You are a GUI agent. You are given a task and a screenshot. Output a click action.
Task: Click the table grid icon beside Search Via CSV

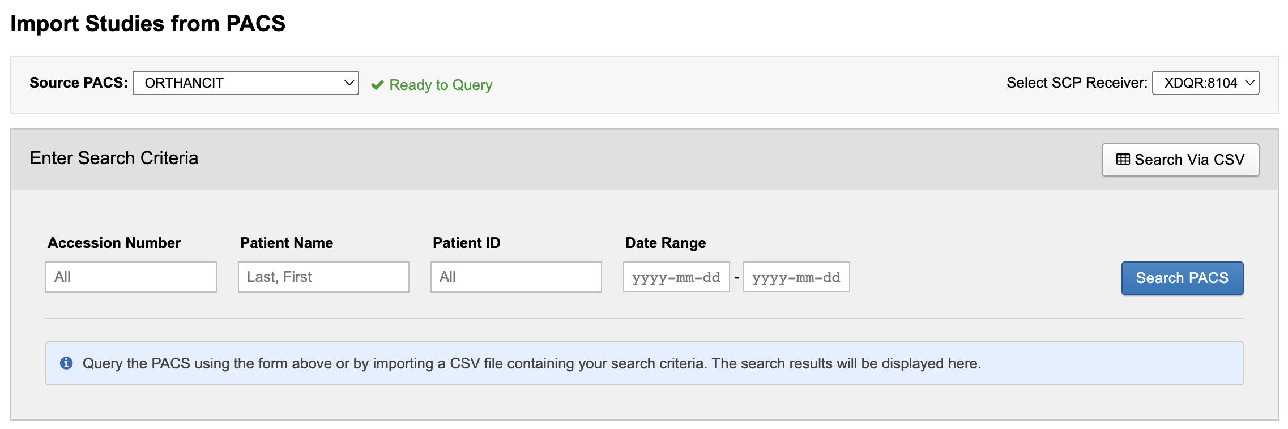1123,160
